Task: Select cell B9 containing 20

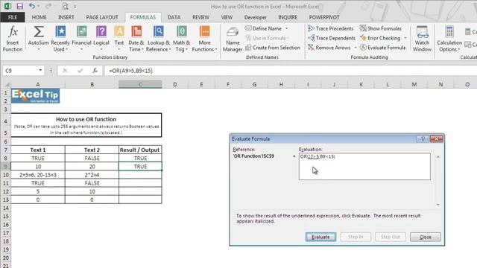Action: 92,167
